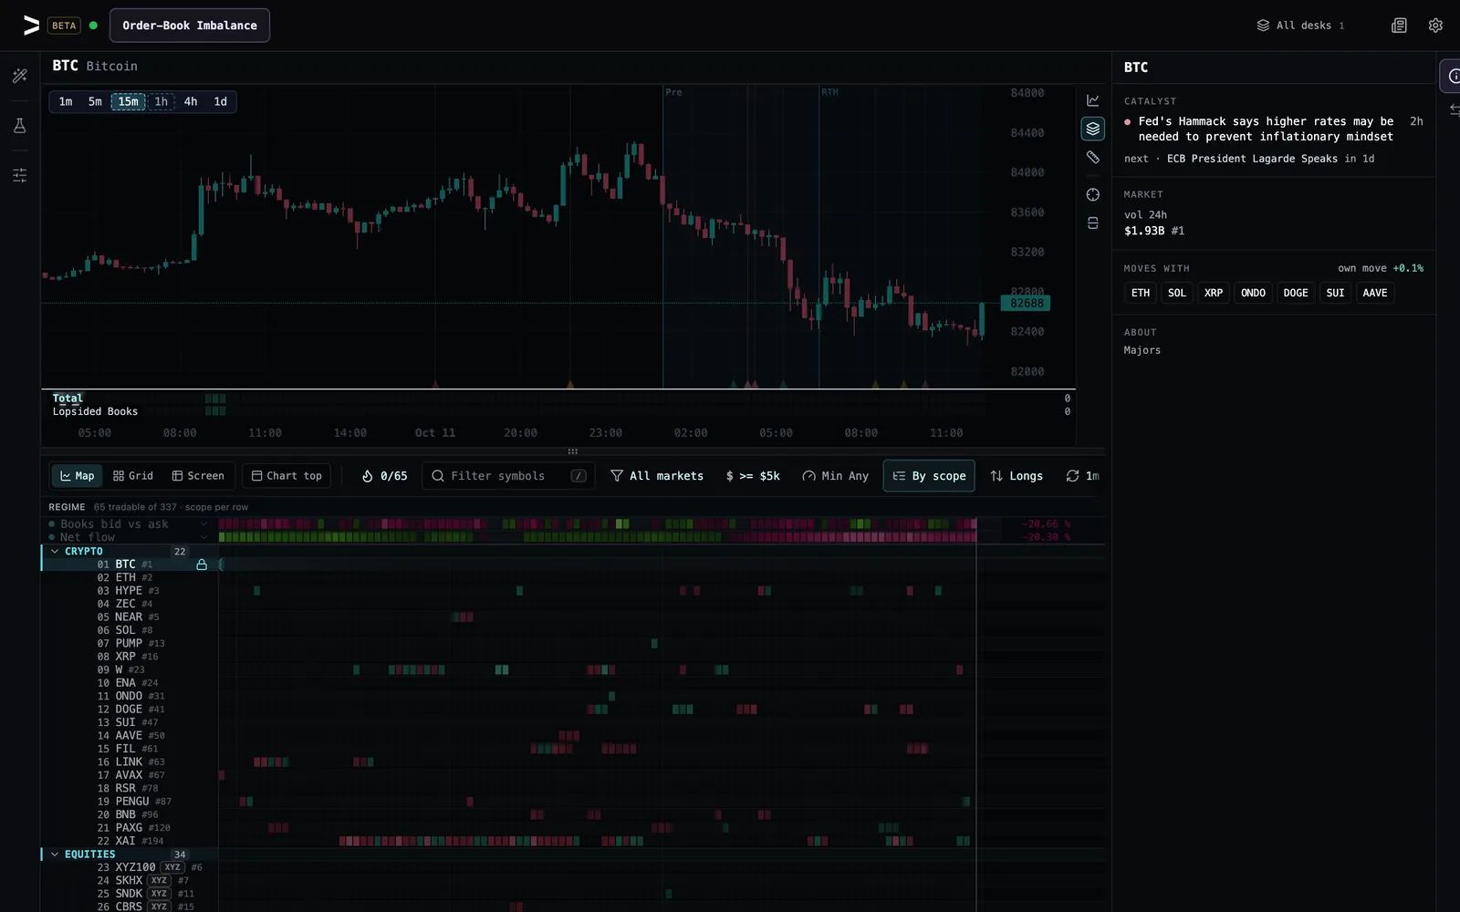Switch chart to 1h timeframe
Image resolution: width=1460 pixels, height=912 pixels.
tap(161, 101)
